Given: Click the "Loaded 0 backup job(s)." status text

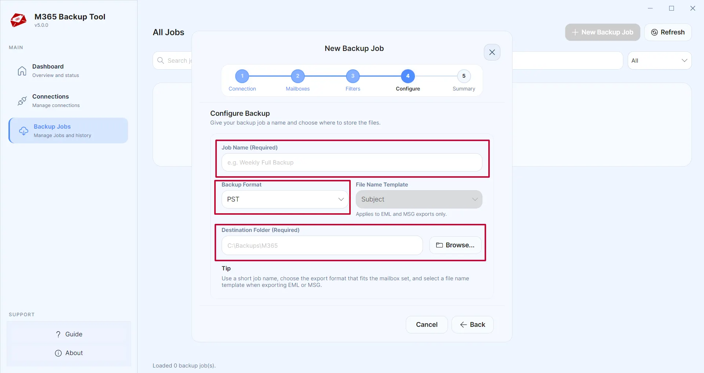Looking at the screenshot, I should pos(184,366).
